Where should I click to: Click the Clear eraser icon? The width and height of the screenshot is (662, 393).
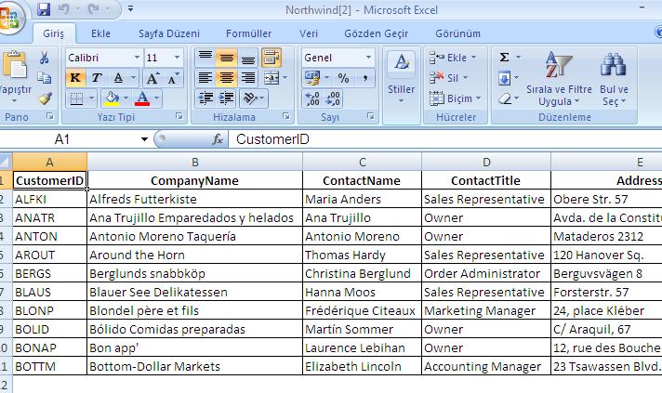click(505, 98)
